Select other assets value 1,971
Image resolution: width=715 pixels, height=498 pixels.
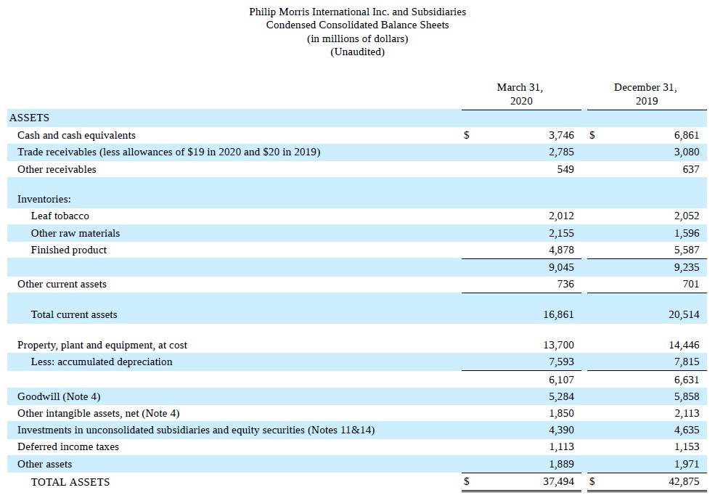click(687, 465)
